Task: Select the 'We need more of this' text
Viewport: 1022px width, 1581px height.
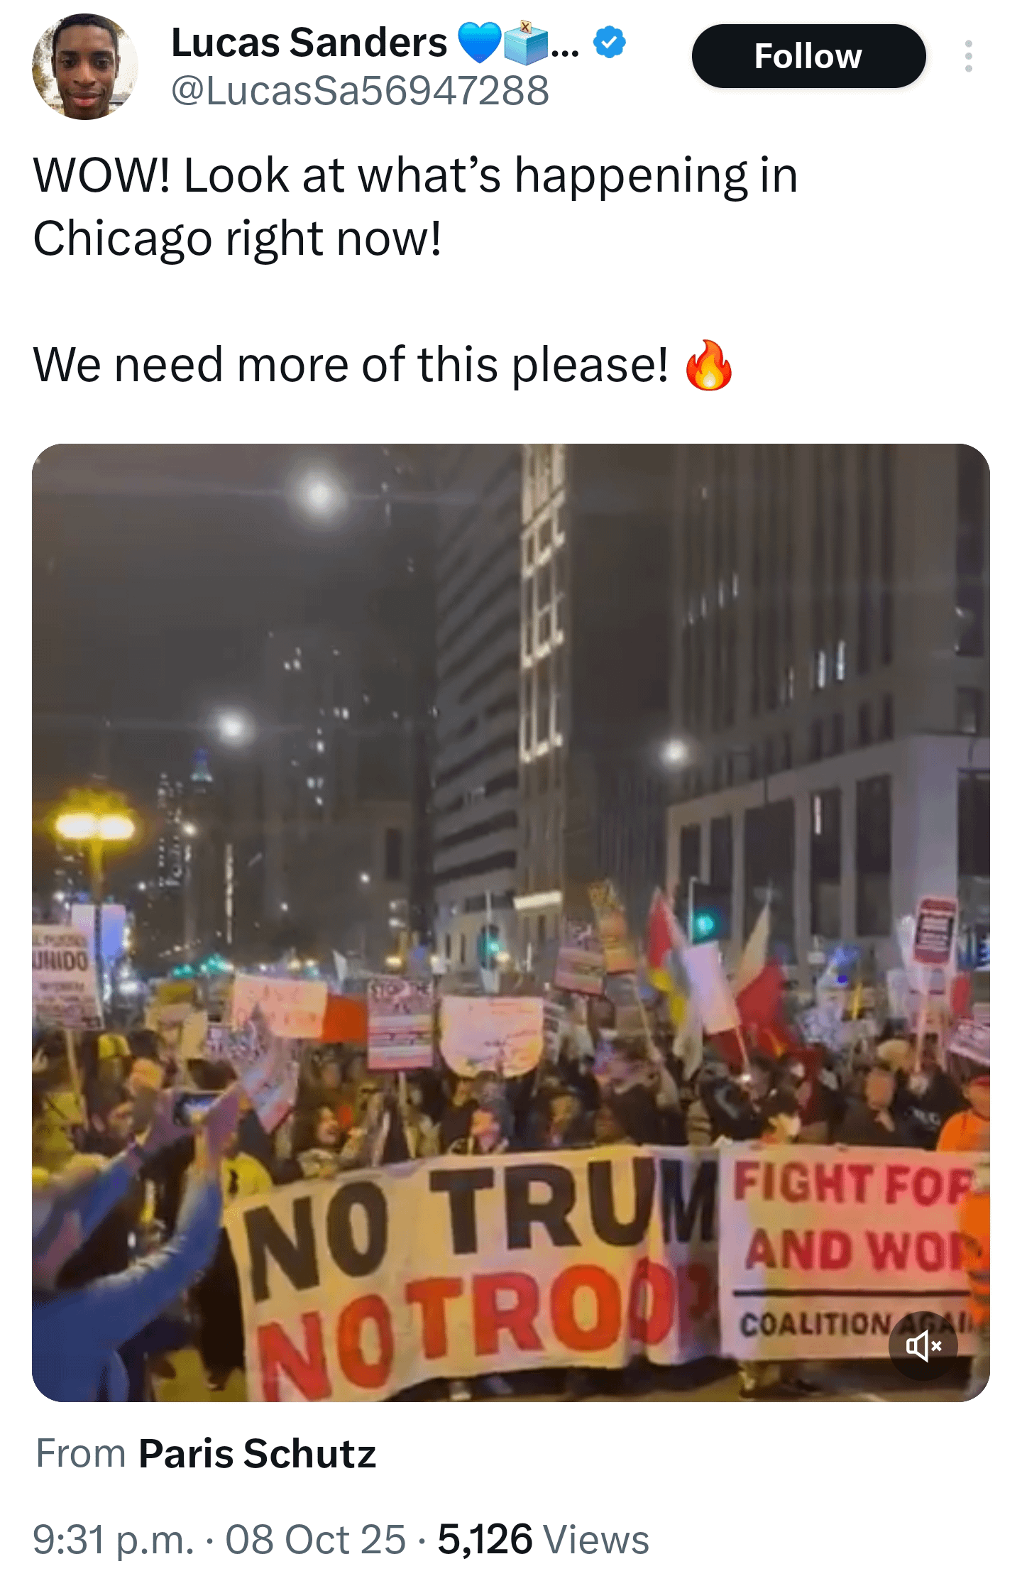Action: [x=351, y=365]
